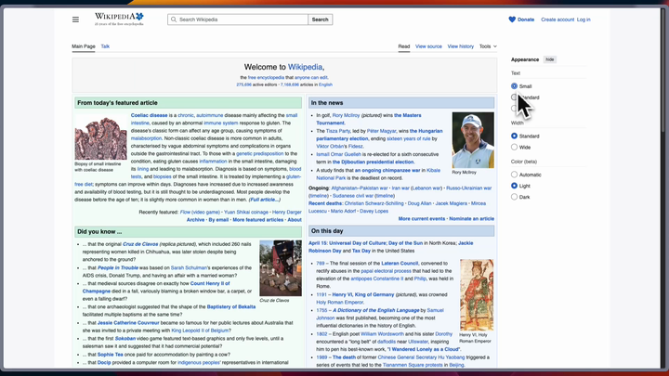Image resolution: width=669 pixels, height=376 pixels.
Task: Select Small text size
Action: [x=514, y=86]
